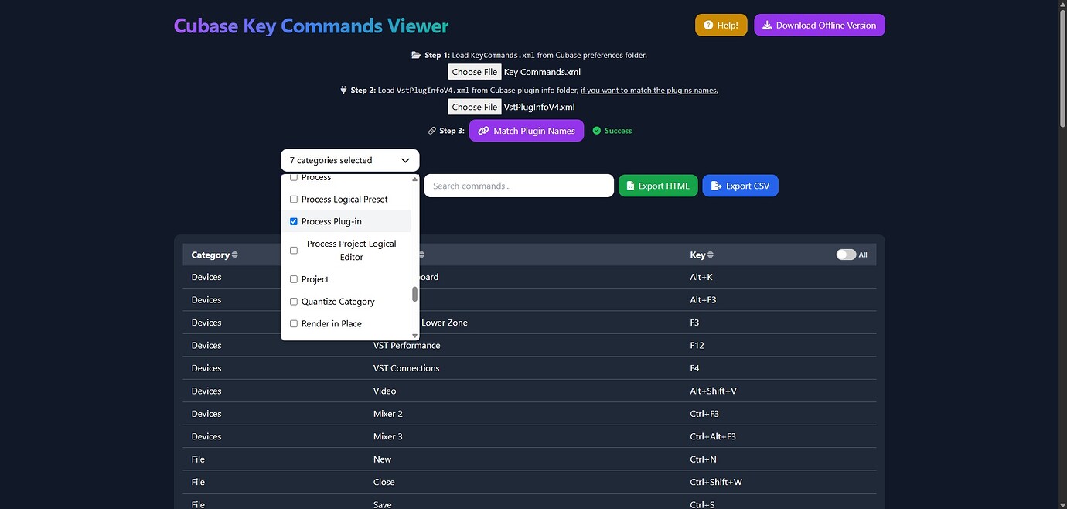Uncheck the Process Plug-in category
Viewport: 1067px width, 509px height.
tap(293, 221)
